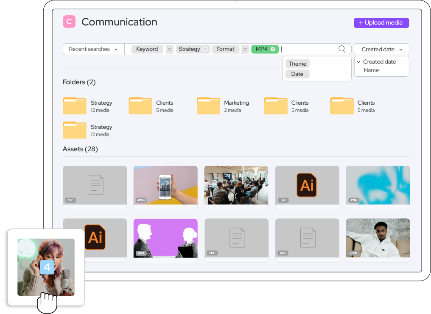Open the purple silhouettes MP4 video

point(165,238)
